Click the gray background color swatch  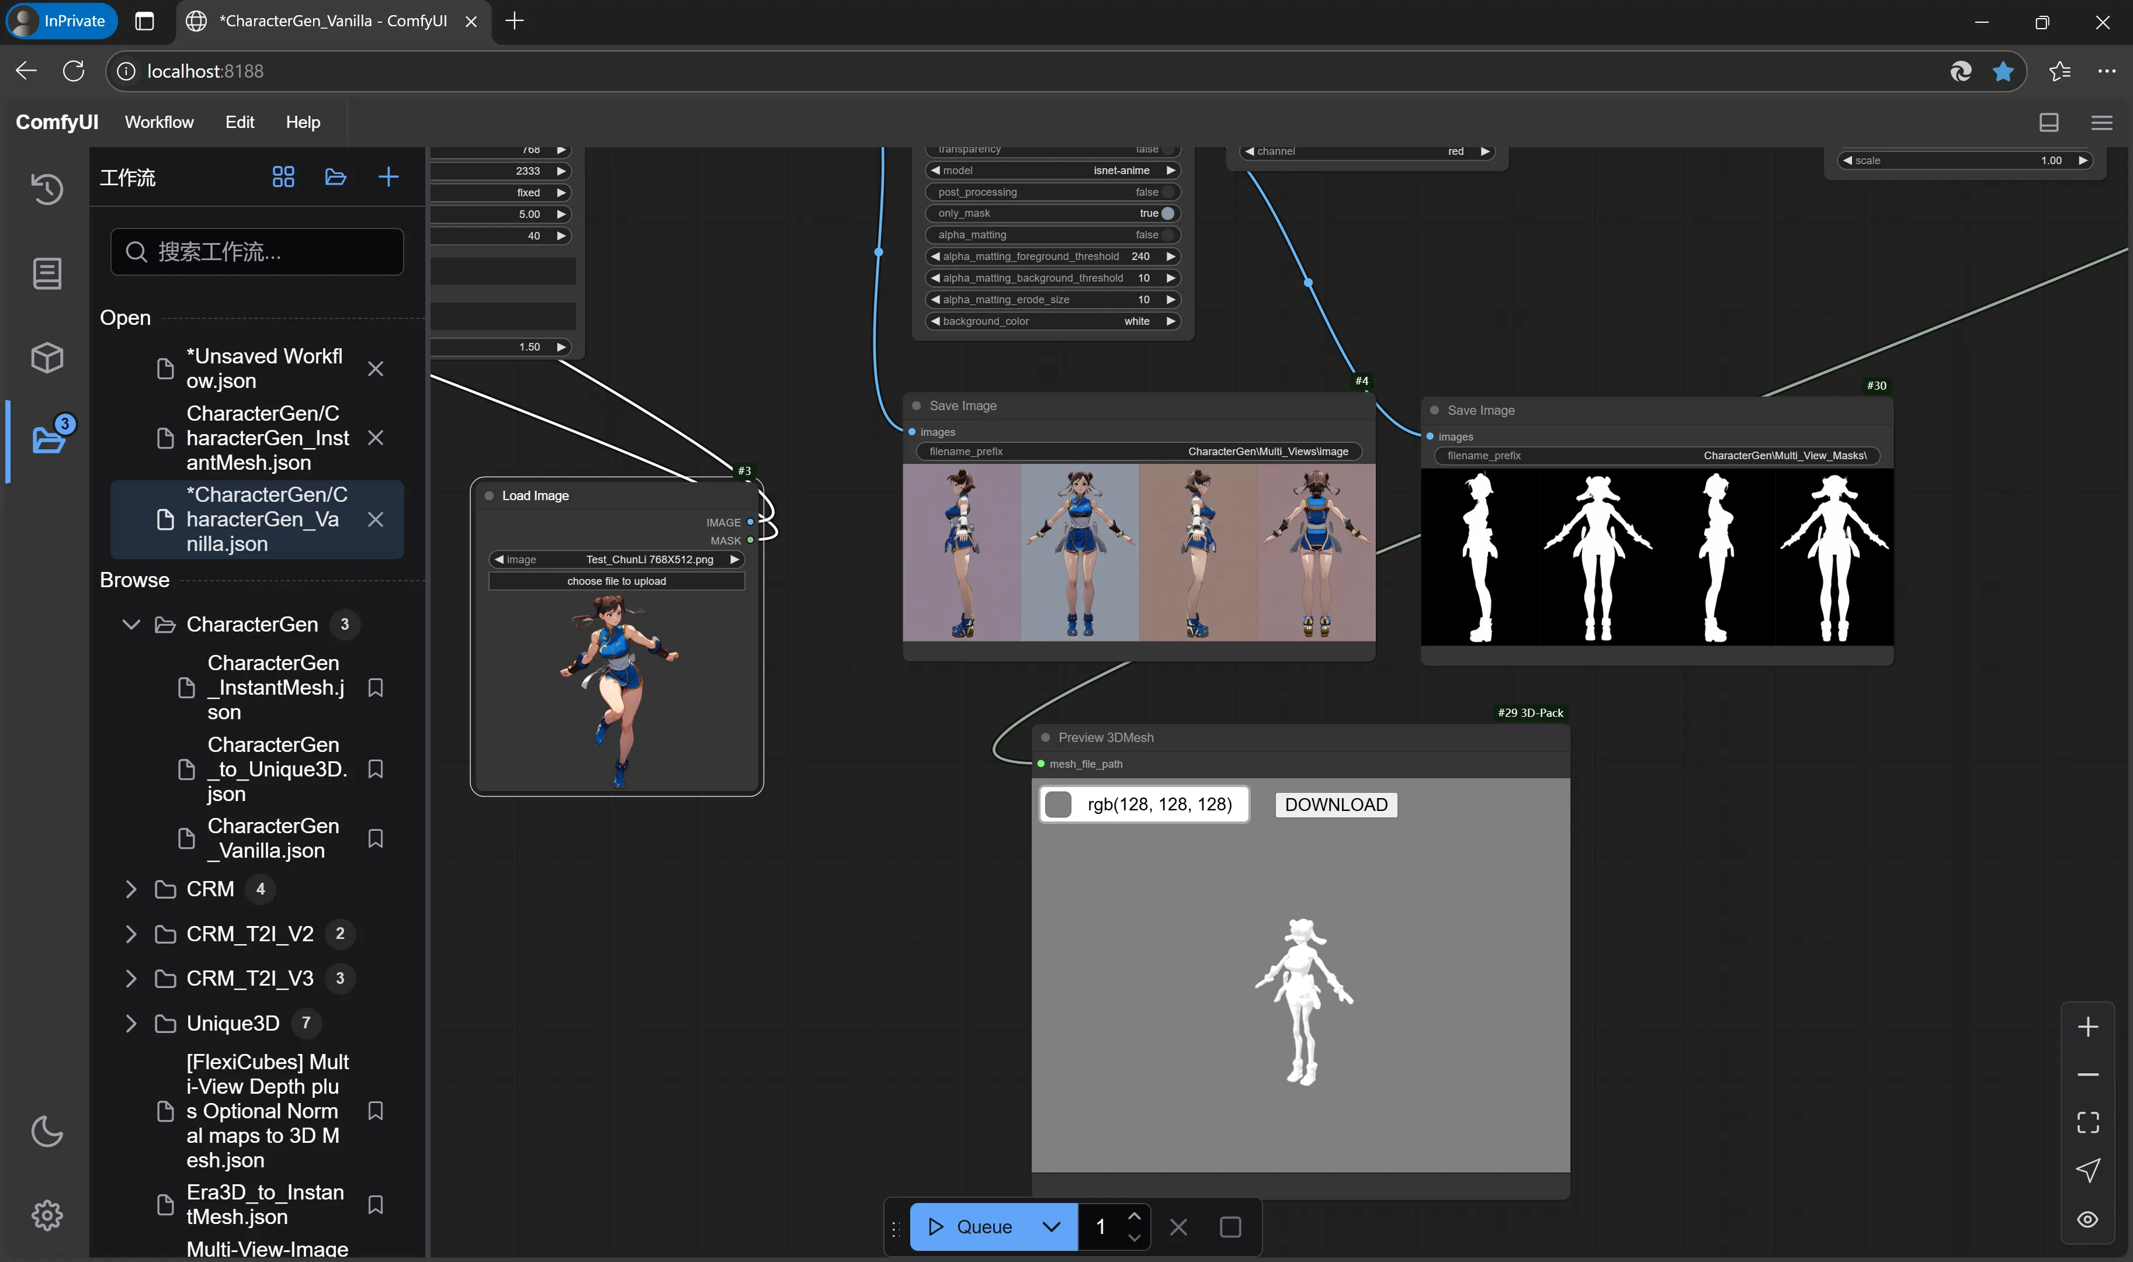(1057, 805)
